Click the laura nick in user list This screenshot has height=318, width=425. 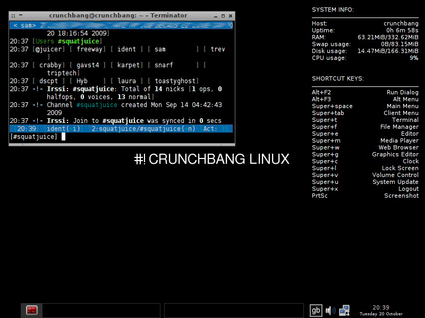tap(126, 81)
